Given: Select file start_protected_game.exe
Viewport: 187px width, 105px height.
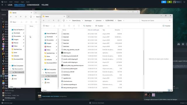Looking at the screenshot, I should click(70, 87).
